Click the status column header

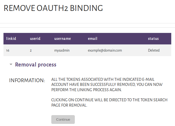[x=153, y=39]
